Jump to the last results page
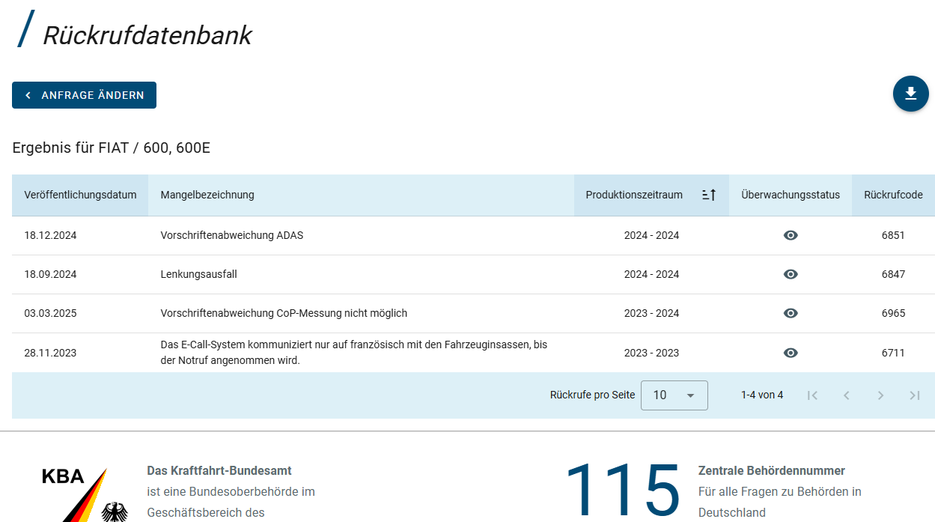Viewport: 935px width, 522px height. click(915, 395)
